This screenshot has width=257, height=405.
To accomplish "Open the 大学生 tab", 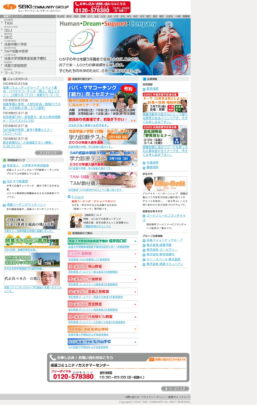I will click(x=169, y=16).
